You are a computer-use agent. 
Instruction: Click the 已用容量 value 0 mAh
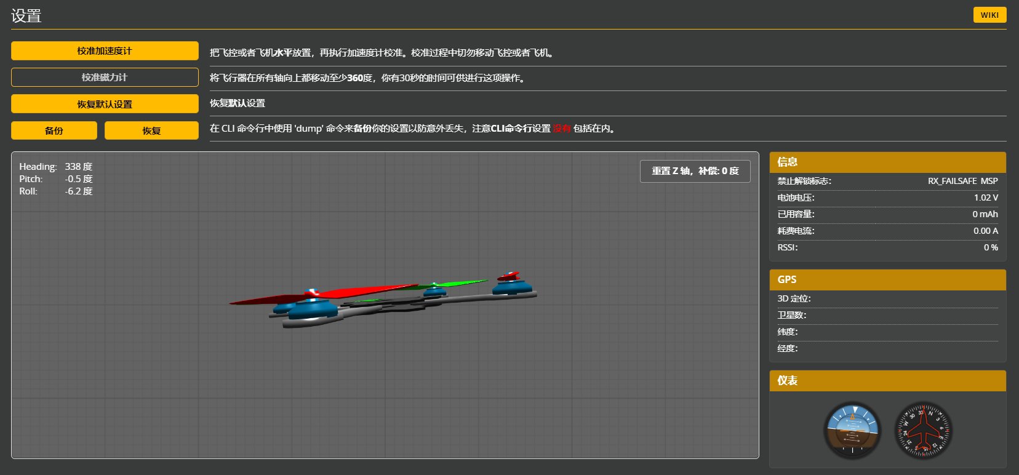coord(985,214)
